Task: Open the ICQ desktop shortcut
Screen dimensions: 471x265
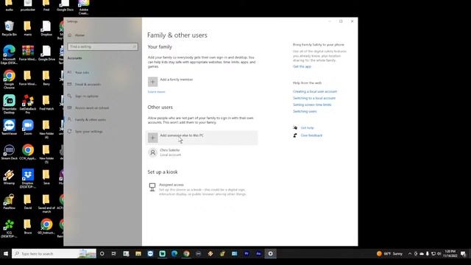Action: pyautogui.click(x=10, y=228)
